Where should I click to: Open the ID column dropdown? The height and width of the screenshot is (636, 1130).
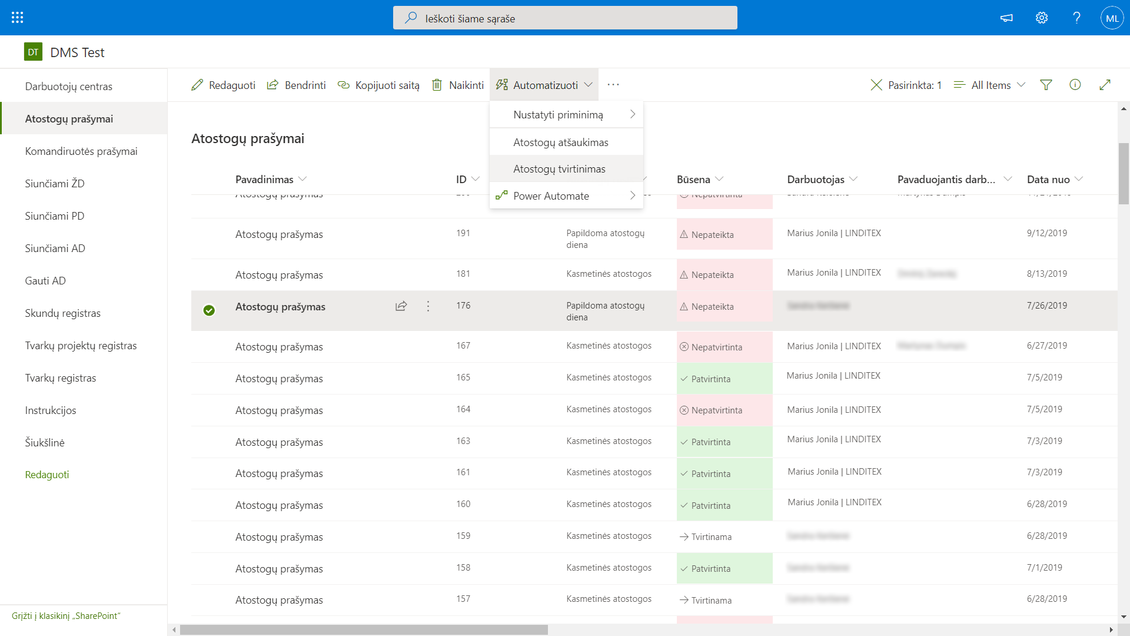point(476,179)
